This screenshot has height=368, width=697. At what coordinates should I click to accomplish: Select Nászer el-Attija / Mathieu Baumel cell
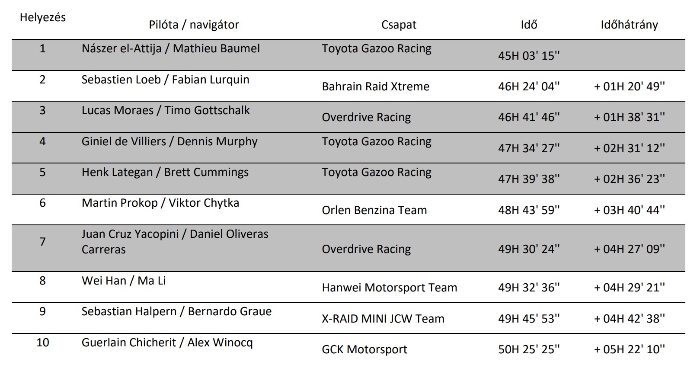pos(171,48)
